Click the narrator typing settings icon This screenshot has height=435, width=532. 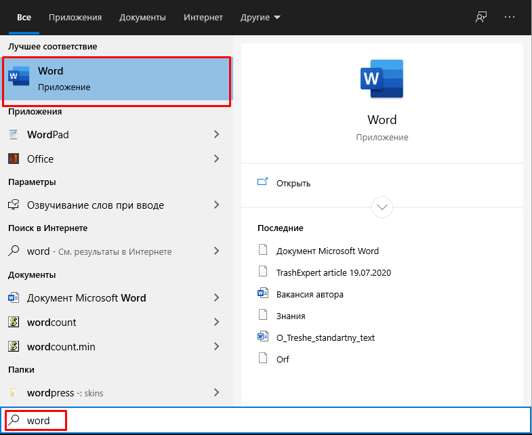tap(14, 205)
